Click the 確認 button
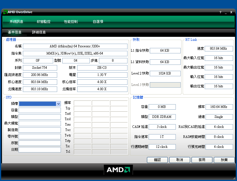 [x=157, y=160]
